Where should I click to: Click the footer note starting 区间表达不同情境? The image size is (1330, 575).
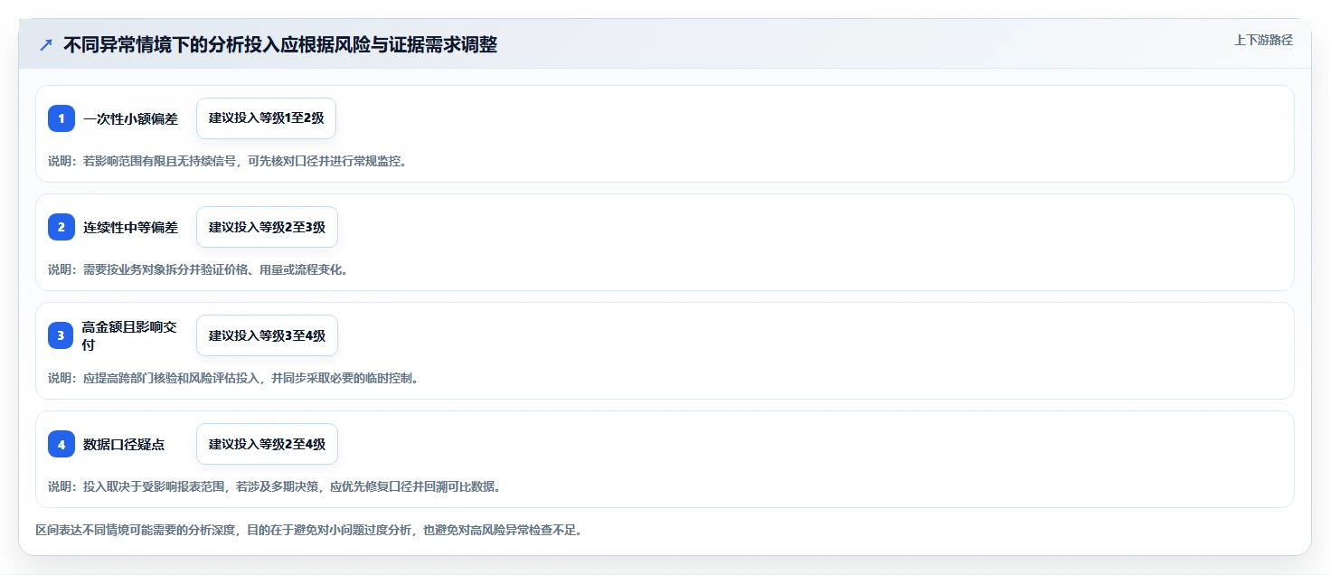click(x=308, y=530)
